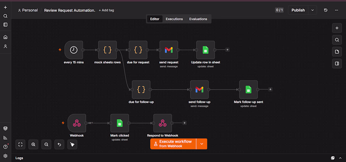The height and width of the screenshot is (162, 346).
Task: Open the cube templates icon in sidebar
Action: pyautogui.click(x=6, y=129)
